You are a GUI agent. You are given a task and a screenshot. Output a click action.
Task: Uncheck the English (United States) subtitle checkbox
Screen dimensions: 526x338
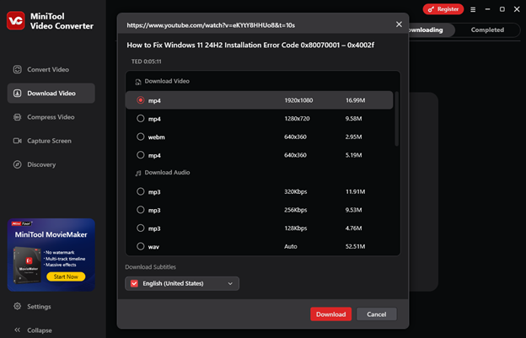[x=134, y=283]
